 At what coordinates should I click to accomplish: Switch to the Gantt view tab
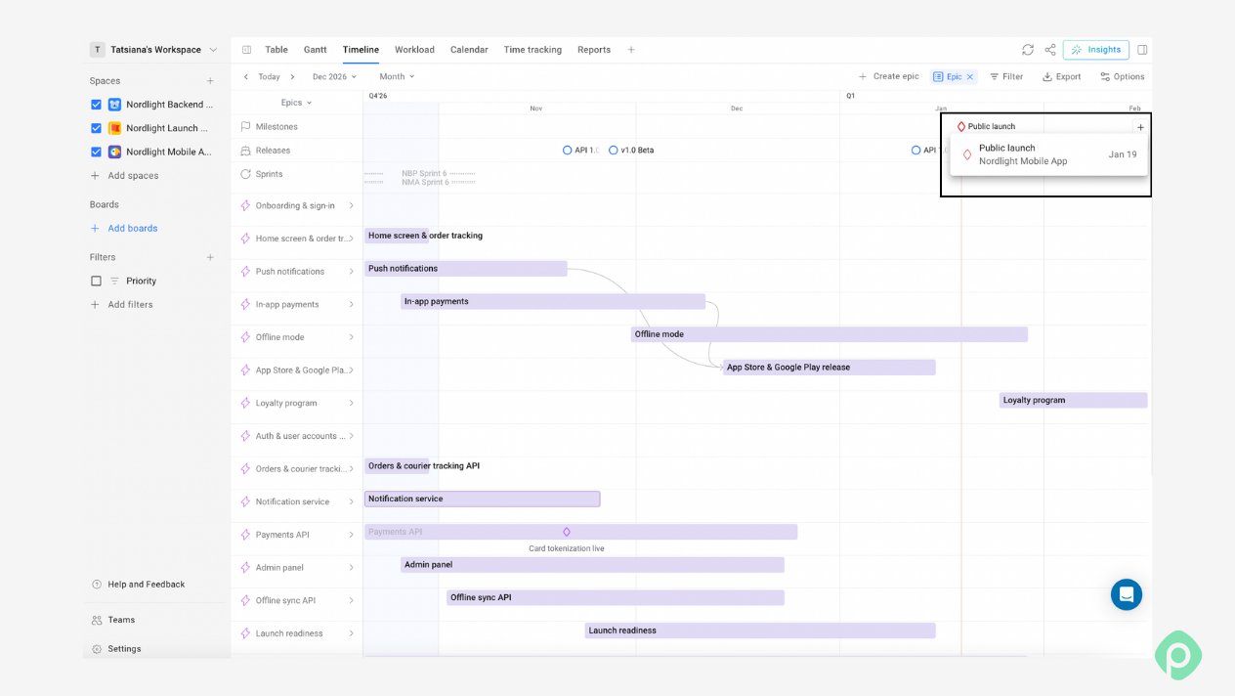coord(315,50)
